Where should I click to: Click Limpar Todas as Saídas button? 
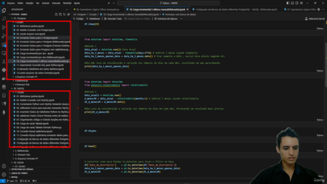point(137,18)
